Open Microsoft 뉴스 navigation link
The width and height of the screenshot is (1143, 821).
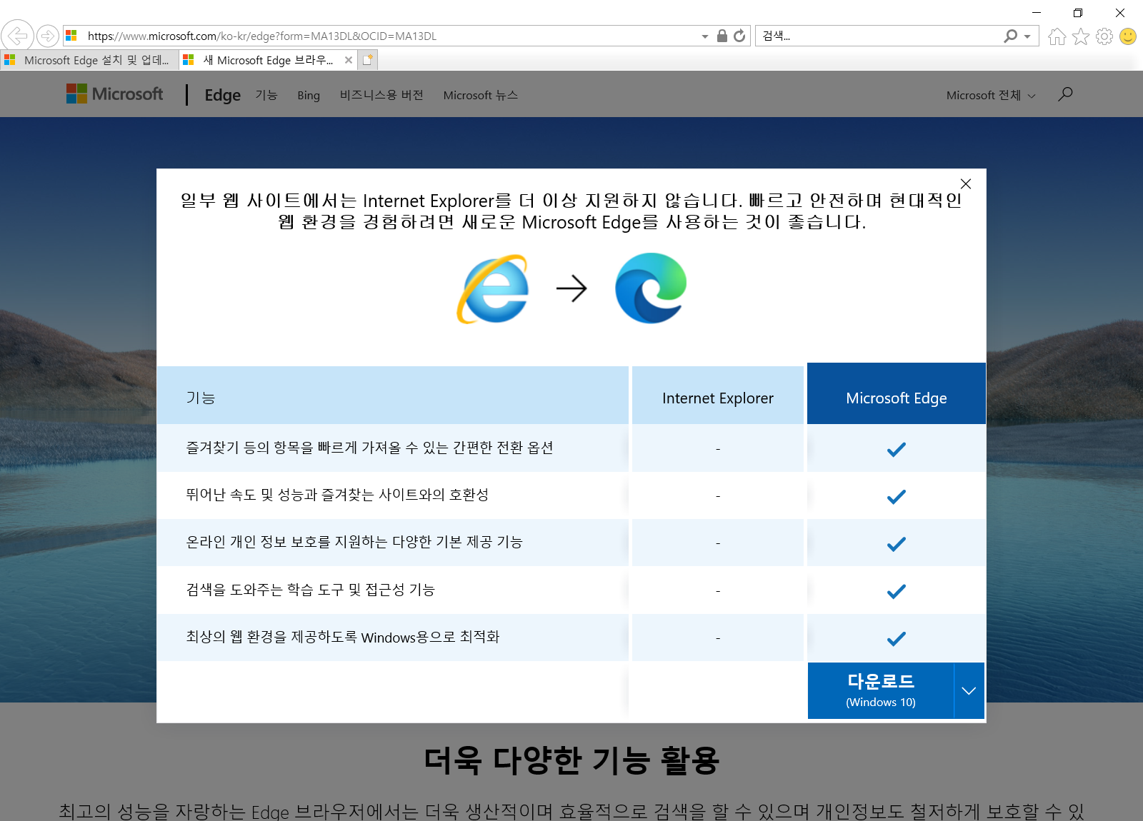pos(480,95)
